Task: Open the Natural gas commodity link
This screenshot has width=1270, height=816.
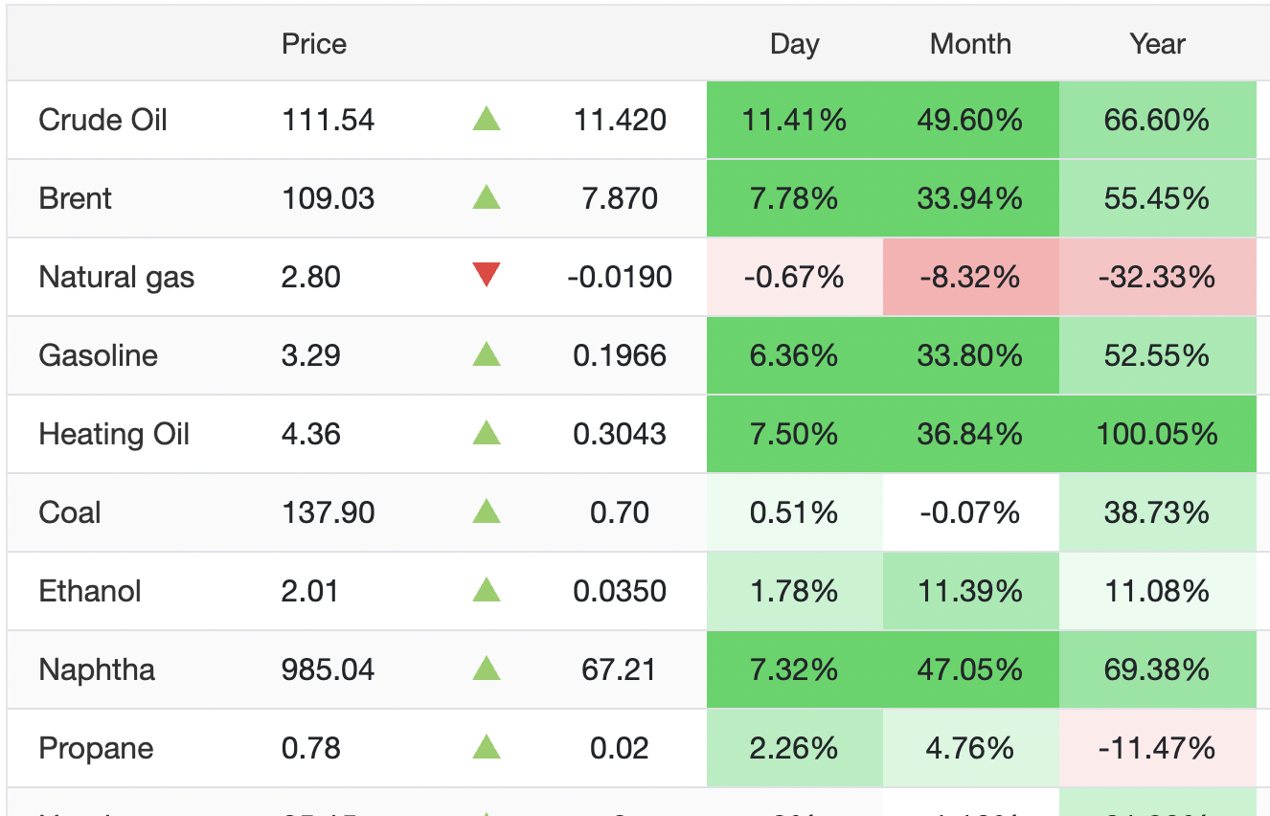Action: (x=116, y=278)
